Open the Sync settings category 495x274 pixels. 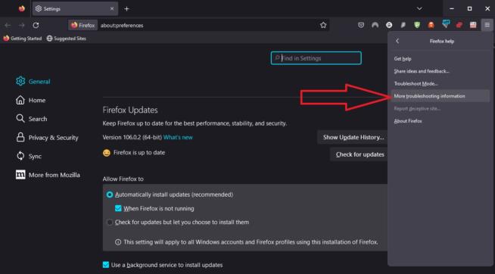(x=29, y=156)
